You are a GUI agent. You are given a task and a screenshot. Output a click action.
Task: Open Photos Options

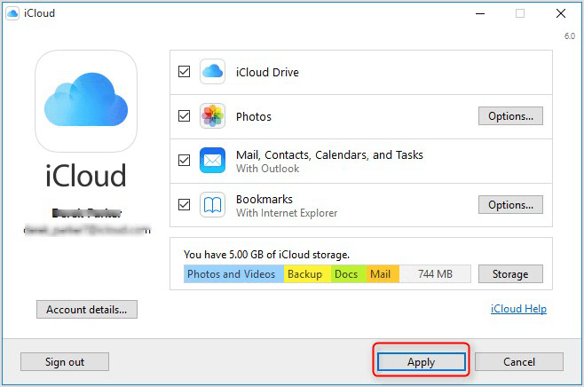(x=510, y=116)
